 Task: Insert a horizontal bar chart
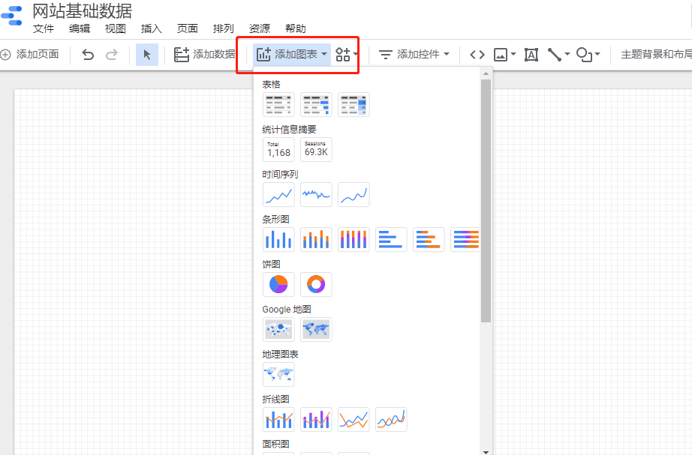point(391,239)
